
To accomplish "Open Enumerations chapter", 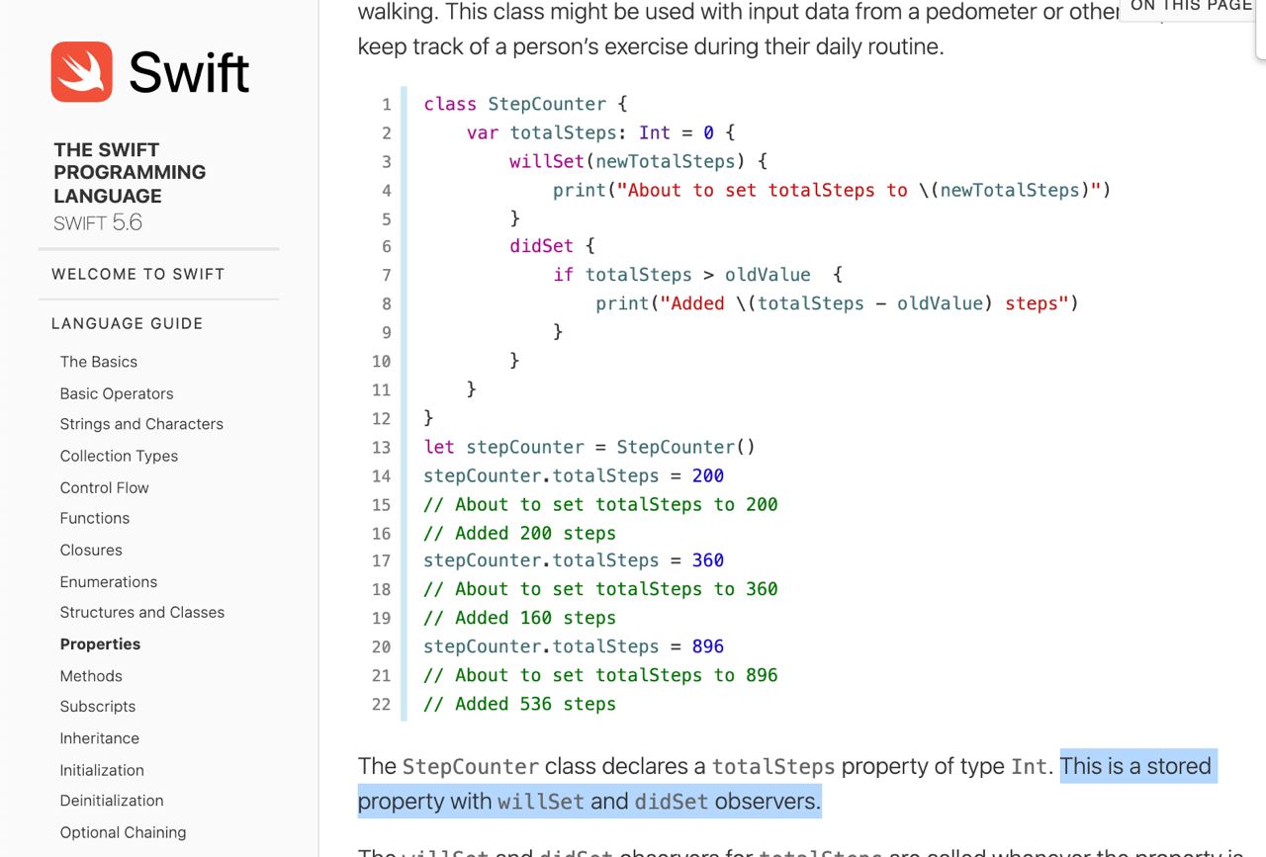I will (x=109, y=582).
